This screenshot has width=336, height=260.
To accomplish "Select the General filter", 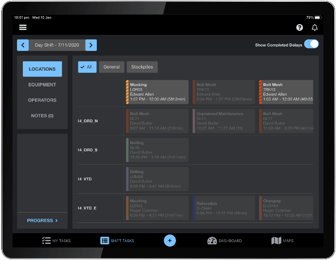I will tap(112, 67).
